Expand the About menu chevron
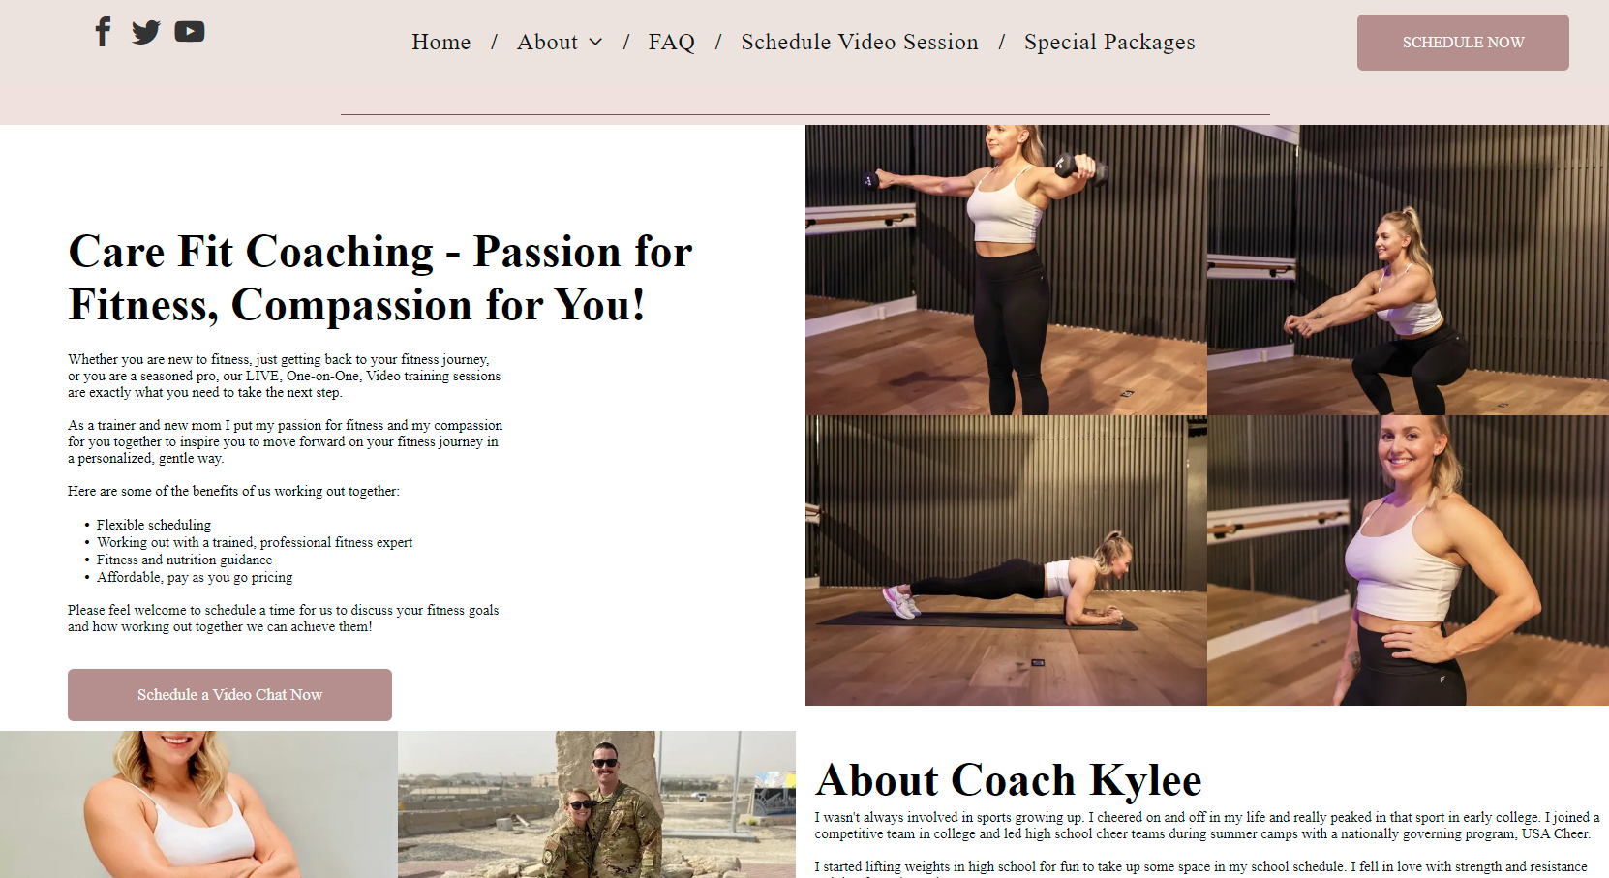This screenshot has width=1609, height=878. point(595,42)
